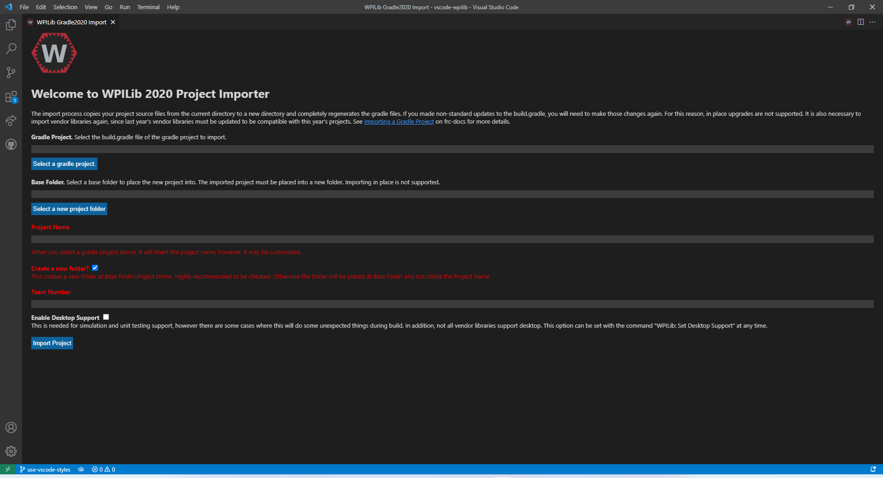Click the VS Code logo in title bar
Screen dimensions: 883x478
pos(8,7)
